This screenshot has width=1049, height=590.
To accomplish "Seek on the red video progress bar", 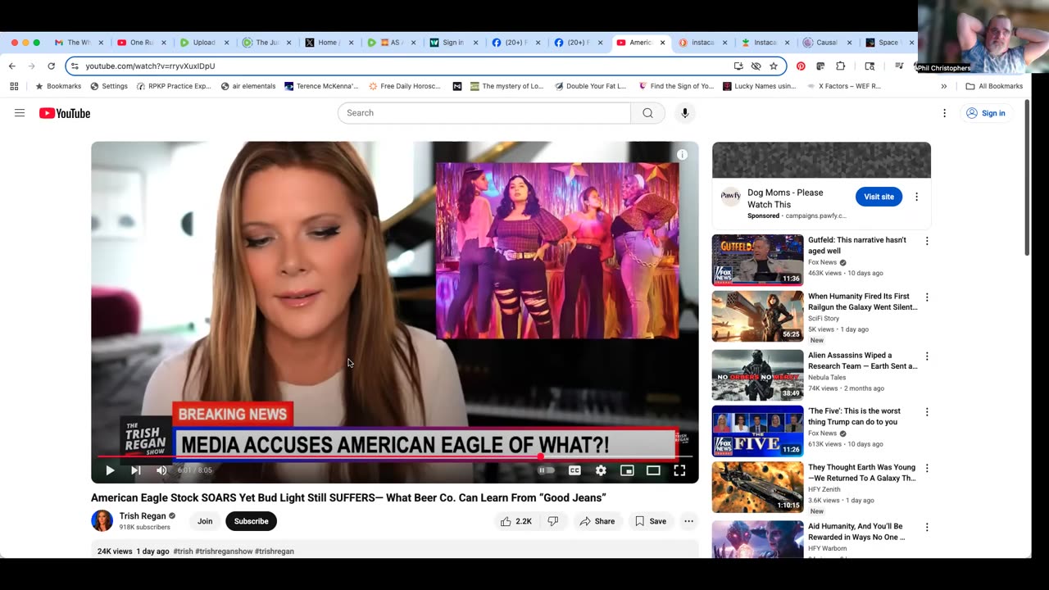I will coord(395,456).
